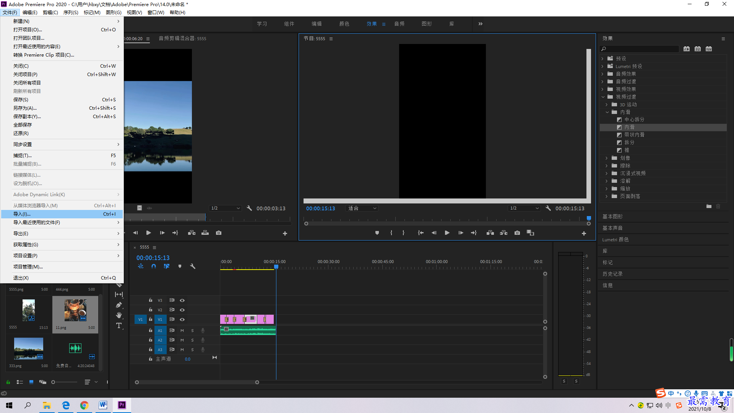The width and height of the screenshot is (734, 413).
Task: Toggle timeline Snap magnet icon
Action: click(153, 266)
